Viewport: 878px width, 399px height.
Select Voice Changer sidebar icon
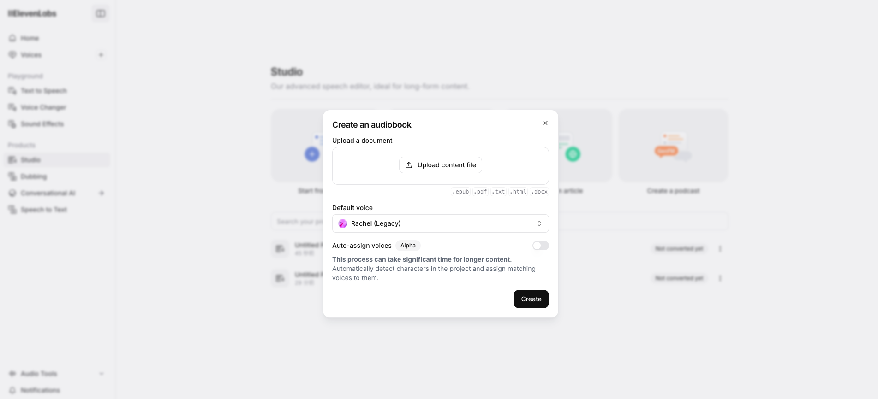[12, 107]
